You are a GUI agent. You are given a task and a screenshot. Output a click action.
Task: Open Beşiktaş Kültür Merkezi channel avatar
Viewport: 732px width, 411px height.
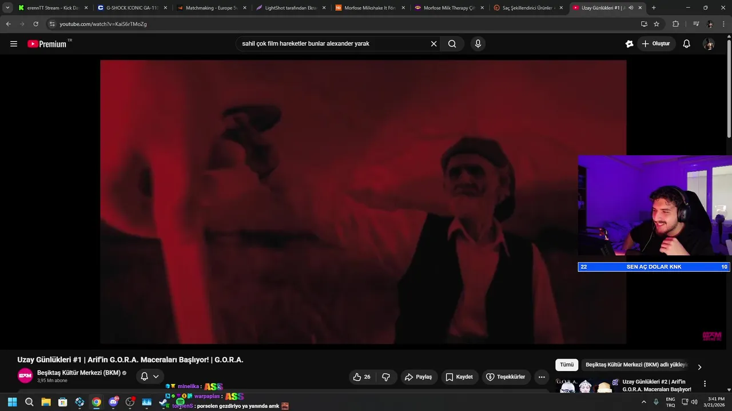pos(25,376)
